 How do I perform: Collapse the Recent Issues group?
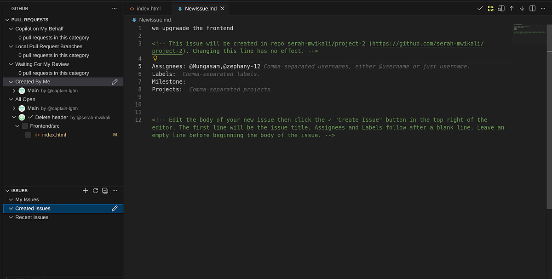coord(11,217)
